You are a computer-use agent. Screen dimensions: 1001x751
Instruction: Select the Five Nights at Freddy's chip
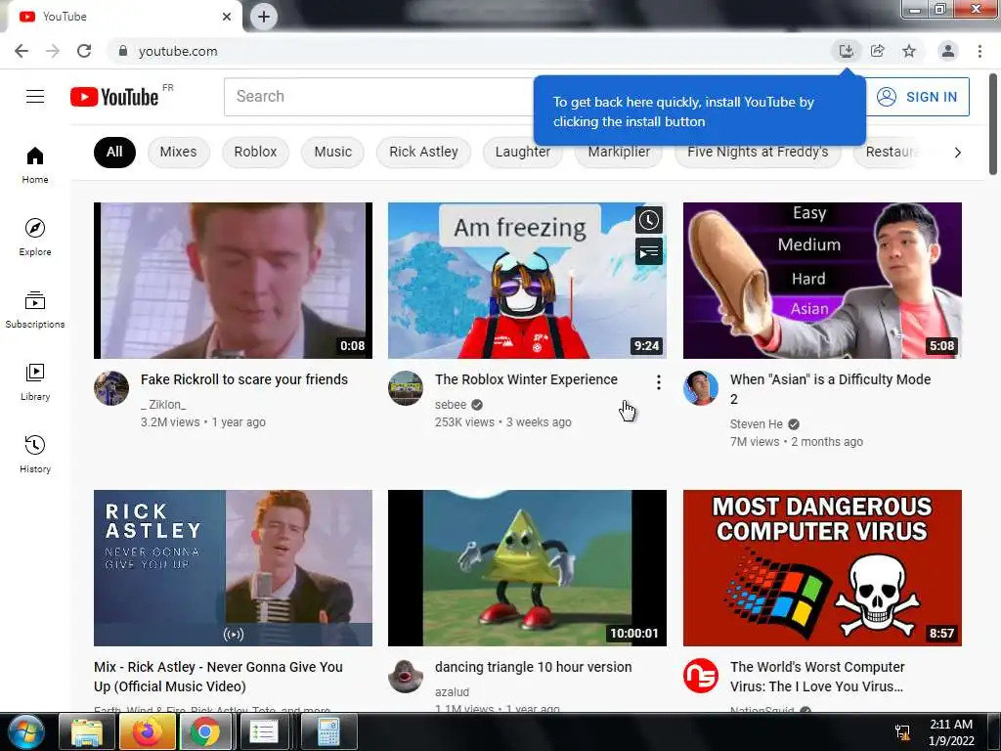tap(758, 152)
